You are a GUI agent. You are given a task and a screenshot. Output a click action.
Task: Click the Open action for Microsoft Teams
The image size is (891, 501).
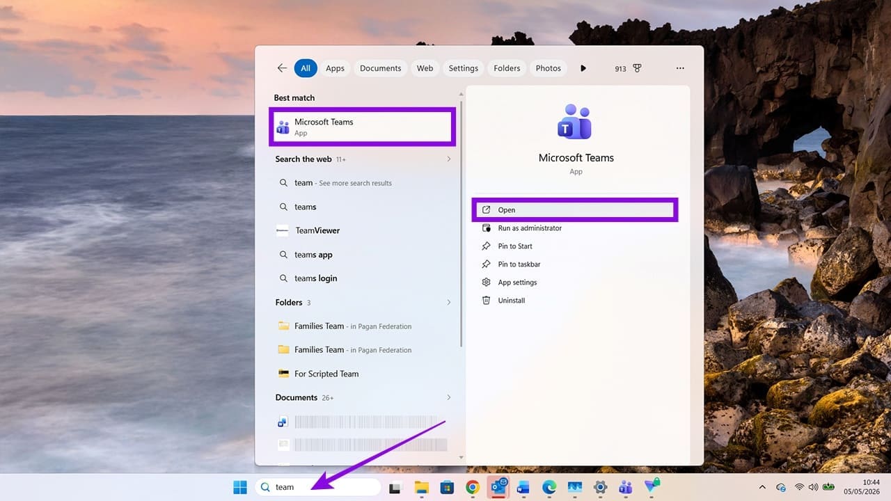[x=575, y=210]
